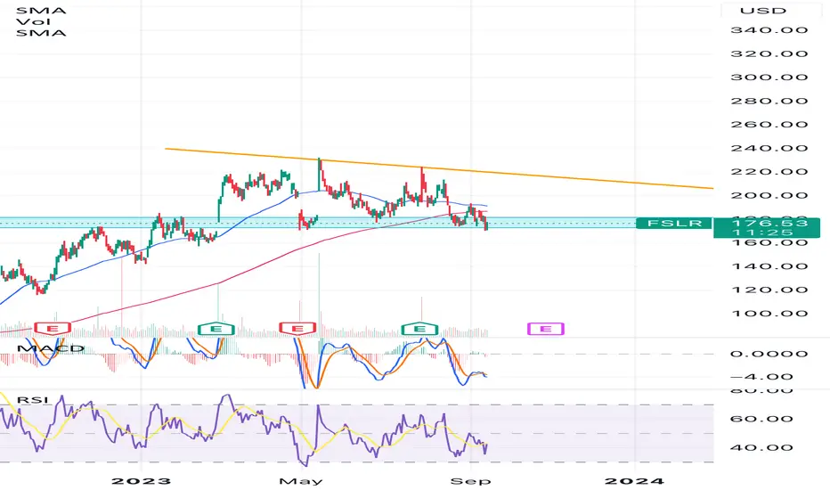Select the SMA indicator label above Vol

point(41,11)
